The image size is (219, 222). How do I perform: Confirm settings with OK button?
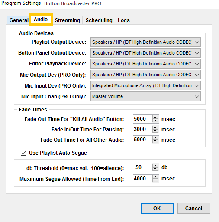157,208
